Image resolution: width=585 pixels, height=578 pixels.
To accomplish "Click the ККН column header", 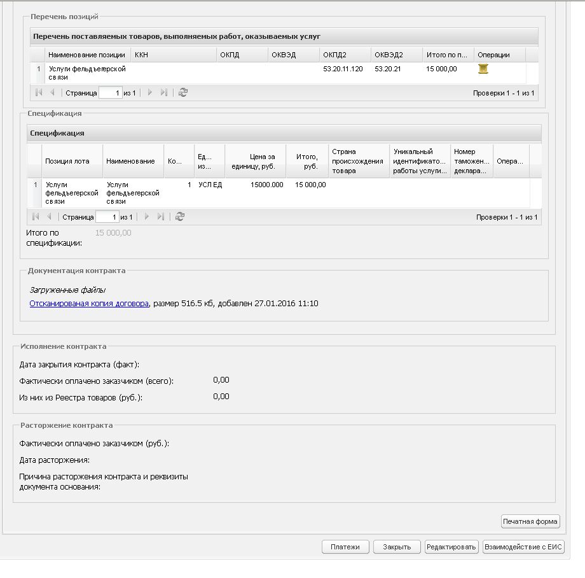I will (174, 55).
